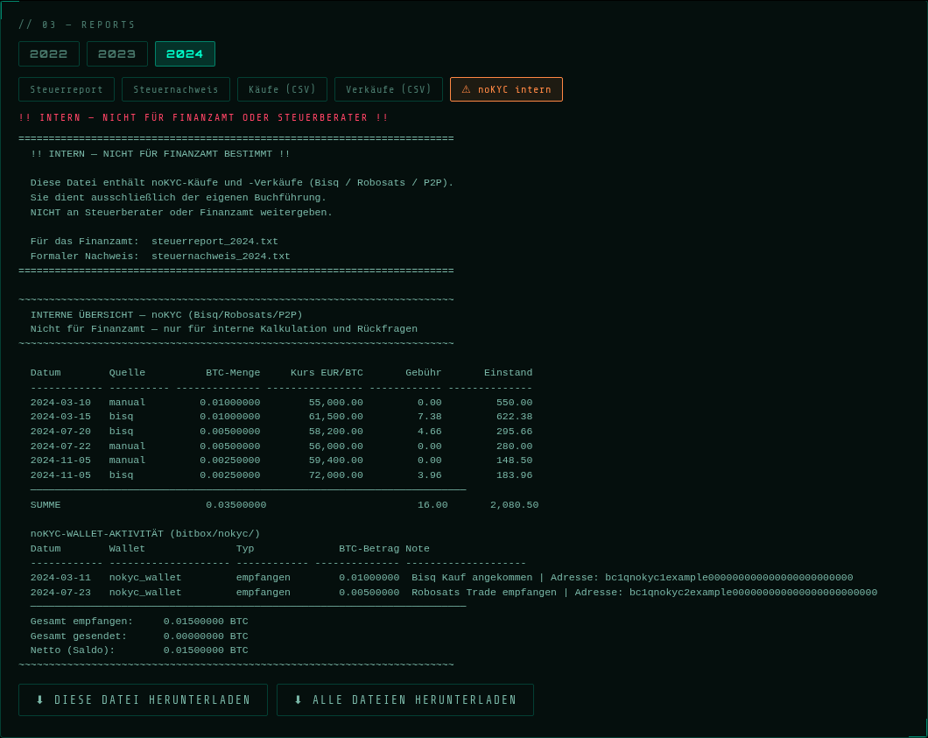Image resolution: width=928 pixels, height=738 pixels.
Task: Click 'Diese Datei herunterladen' button
Action: click(143, 700)
